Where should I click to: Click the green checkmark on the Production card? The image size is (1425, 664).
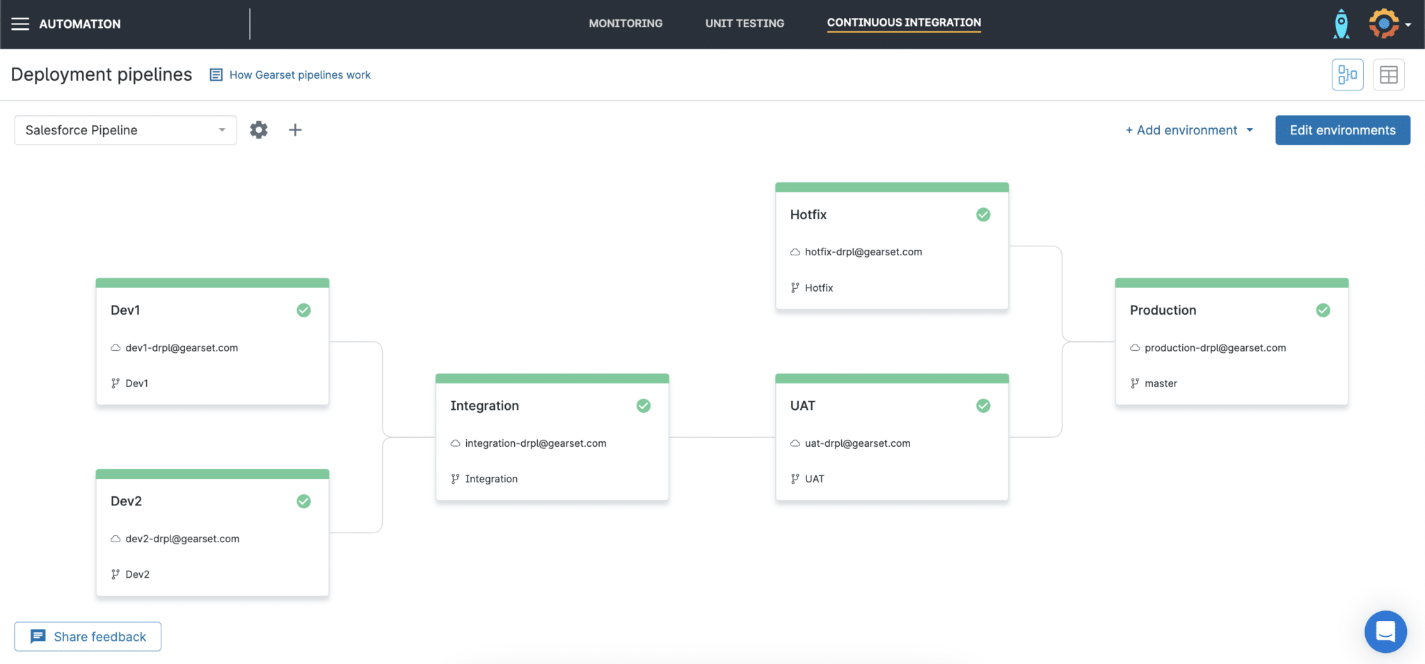[1322, 310]
